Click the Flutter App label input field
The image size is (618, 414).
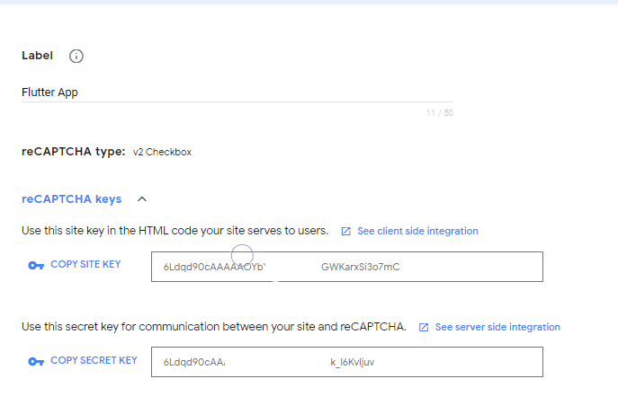237,92
